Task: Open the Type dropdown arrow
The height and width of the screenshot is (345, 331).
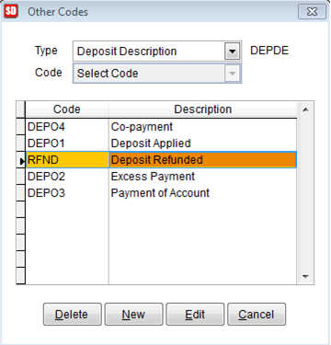Action: click(x=232, y=51)
